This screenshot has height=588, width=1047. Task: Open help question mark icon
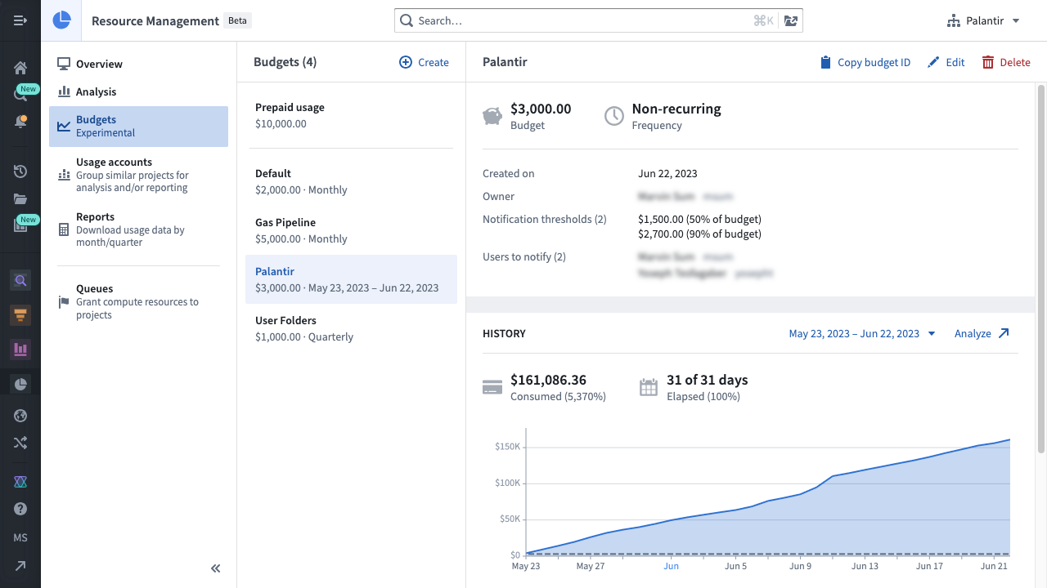20,509
